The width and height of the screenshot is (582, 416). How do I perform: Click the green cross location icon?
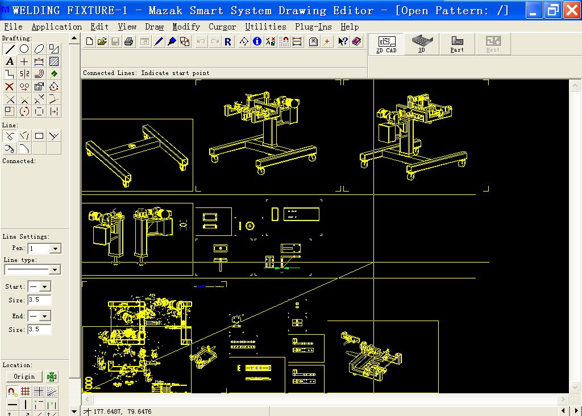coord(52,377)
